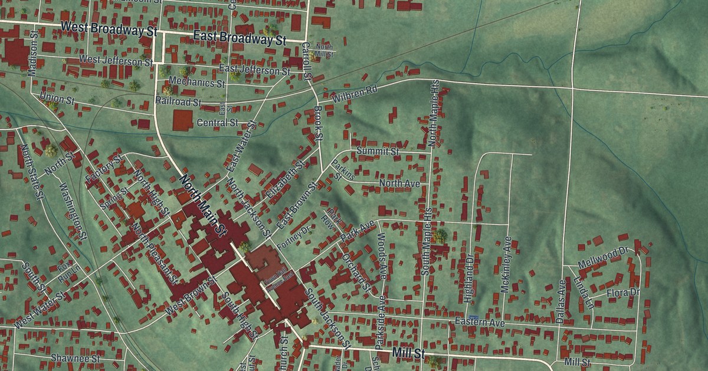This screenshot has width=708, height=371.
Task: Click the Mellwood Dr label
Action: tap(604, 259)
